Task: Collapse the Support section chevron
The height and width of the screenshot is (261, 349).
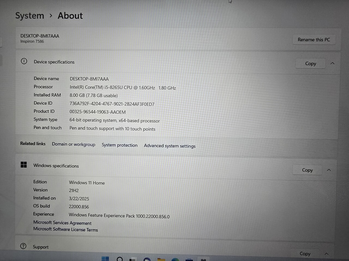Action: tap(326, 254)
